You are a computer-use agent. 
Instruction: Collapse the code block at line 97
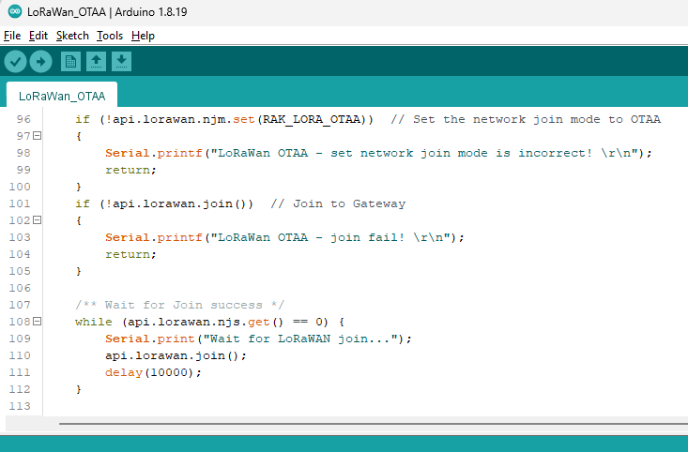pyautogui.click(x=38, y=136)
